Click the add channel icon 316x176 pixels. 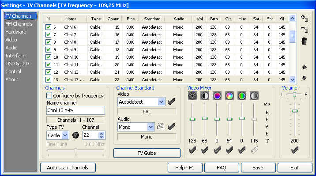point(305,19)
